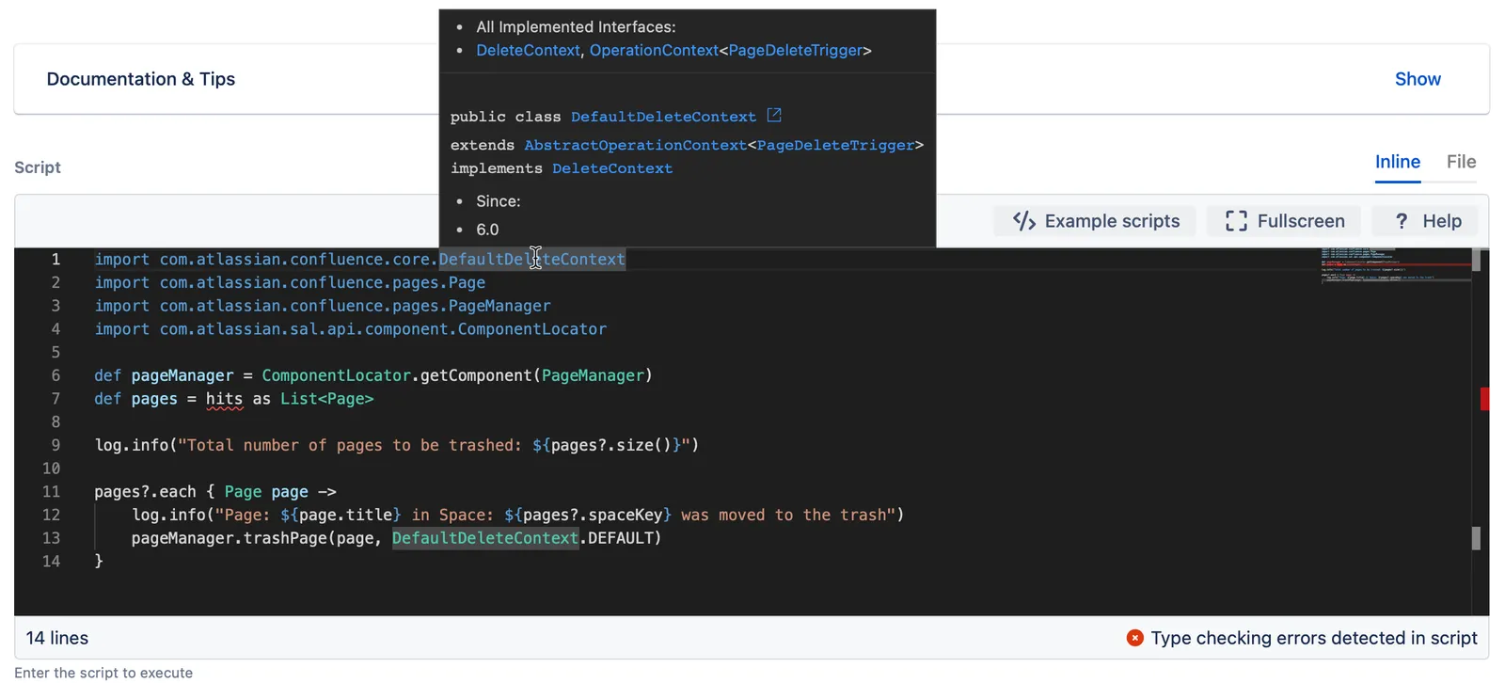Switch to the Inline script tab
Screen dimensions: 1505x683
[x=1398, y=162]
